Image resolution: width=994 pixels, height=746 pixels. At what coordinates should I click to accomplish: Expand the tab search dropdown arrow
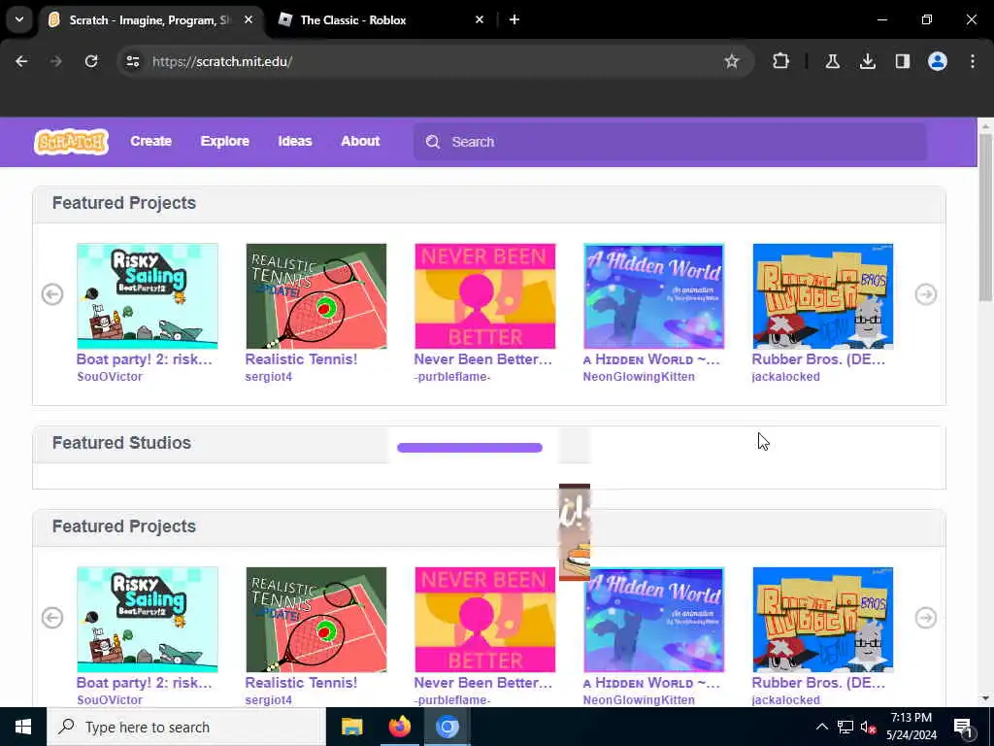pyautogui.click(x=19, y=19)
